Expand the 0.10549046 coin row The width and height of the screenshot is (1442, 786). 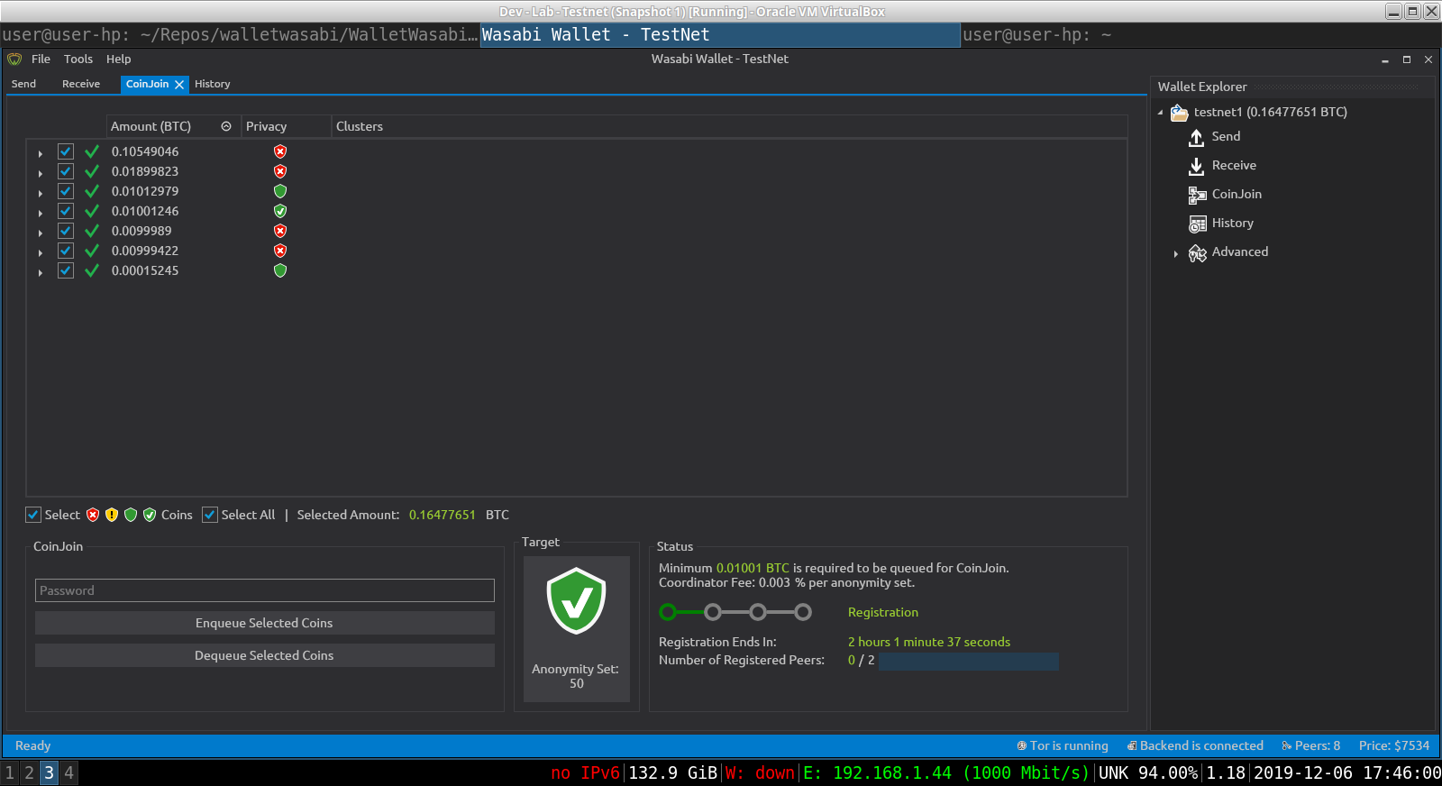41,153
